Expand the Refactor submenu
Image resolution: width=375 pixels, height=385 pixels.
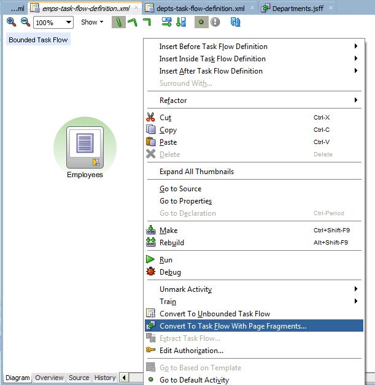(x=254, y=101)
